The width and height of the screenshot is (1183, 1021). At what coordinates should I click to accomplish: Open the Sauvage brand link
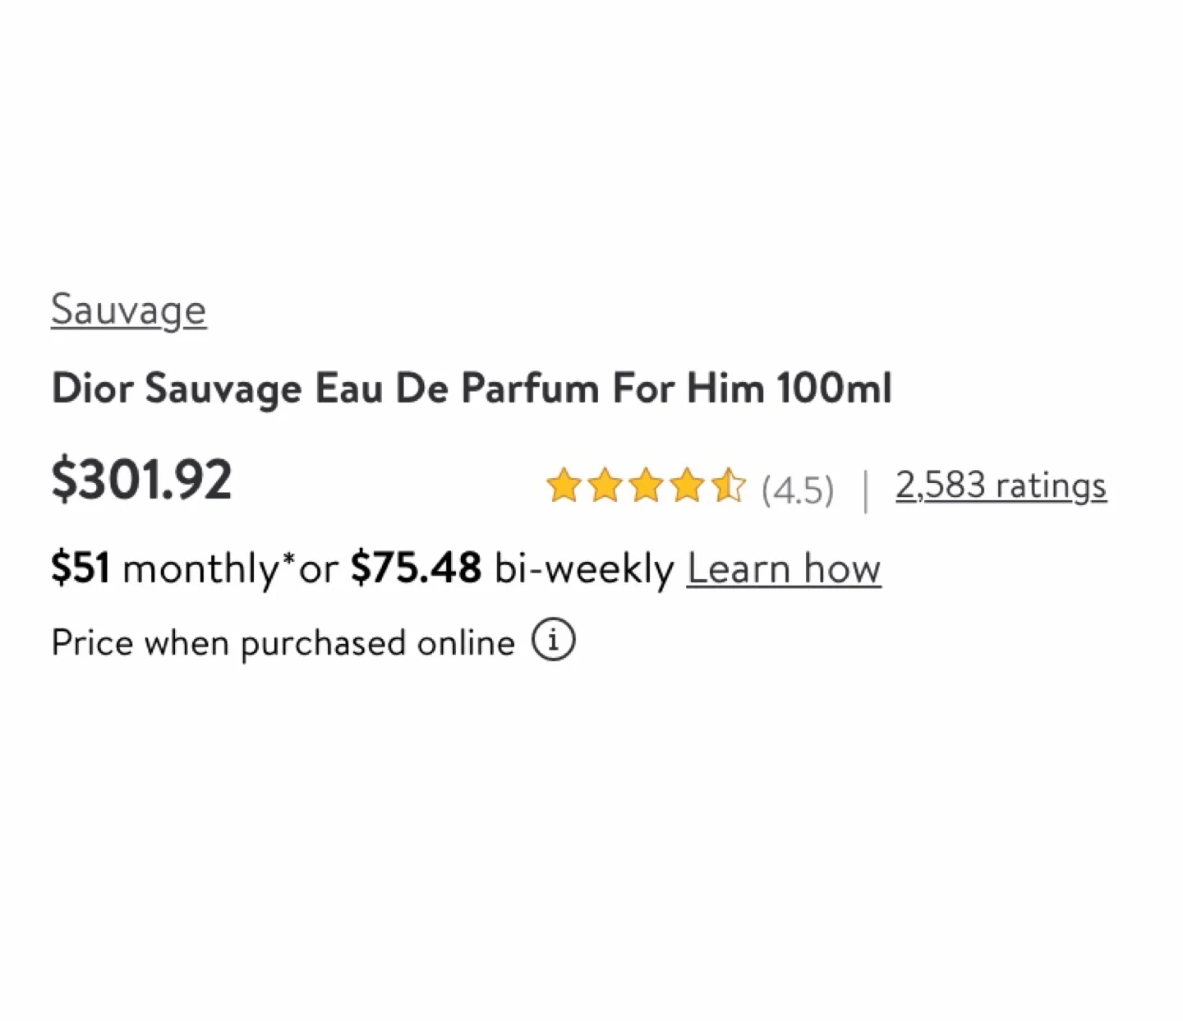click(x=128, y=310)
